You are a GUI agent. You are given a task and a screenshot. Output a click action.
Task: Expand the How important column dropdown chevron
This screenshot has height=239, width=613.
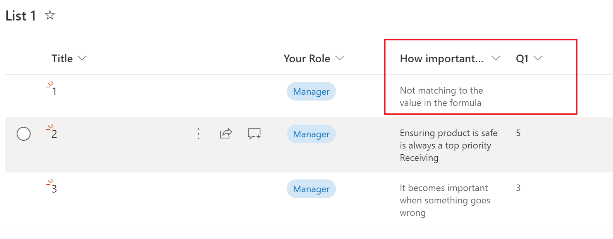[x=495, y=58]
